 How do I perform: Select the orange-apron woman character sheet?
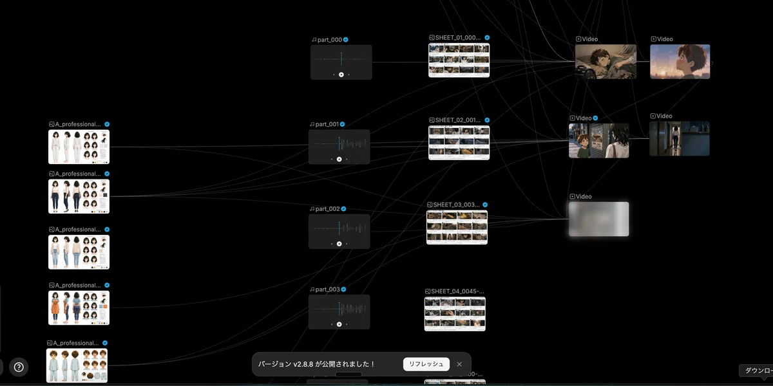click(x=79, y=308)
